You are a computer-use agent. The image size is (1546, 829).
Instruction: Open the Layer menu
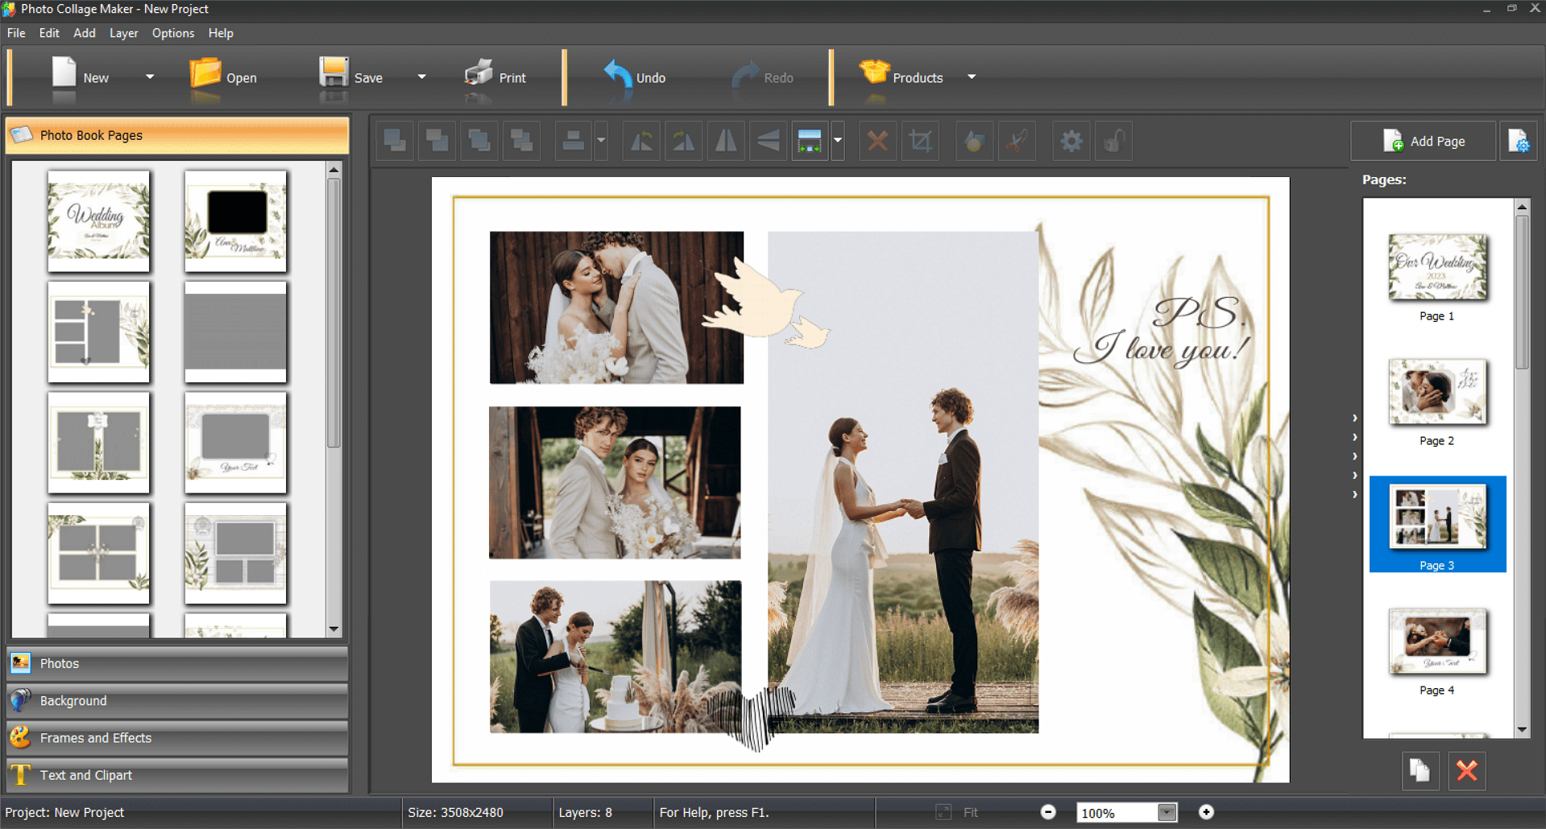[123, 33]
